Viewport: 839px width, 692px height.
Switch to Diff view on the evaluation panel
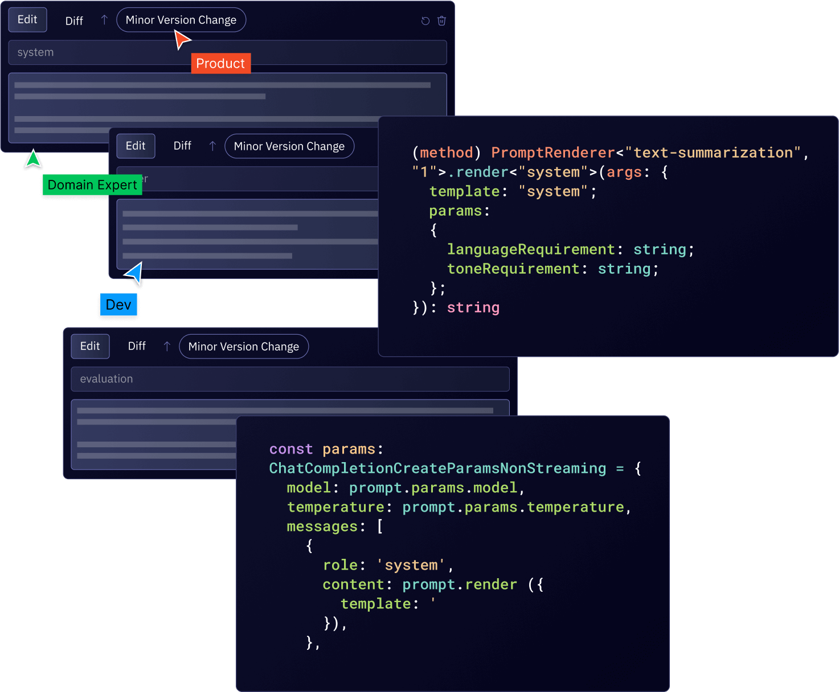(x=137, y=345)
